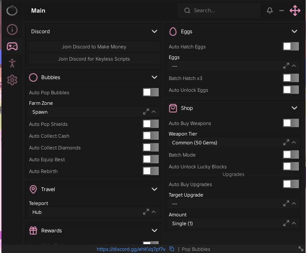Select the gamepad tab in the sidebar

[x=12, y=46]
